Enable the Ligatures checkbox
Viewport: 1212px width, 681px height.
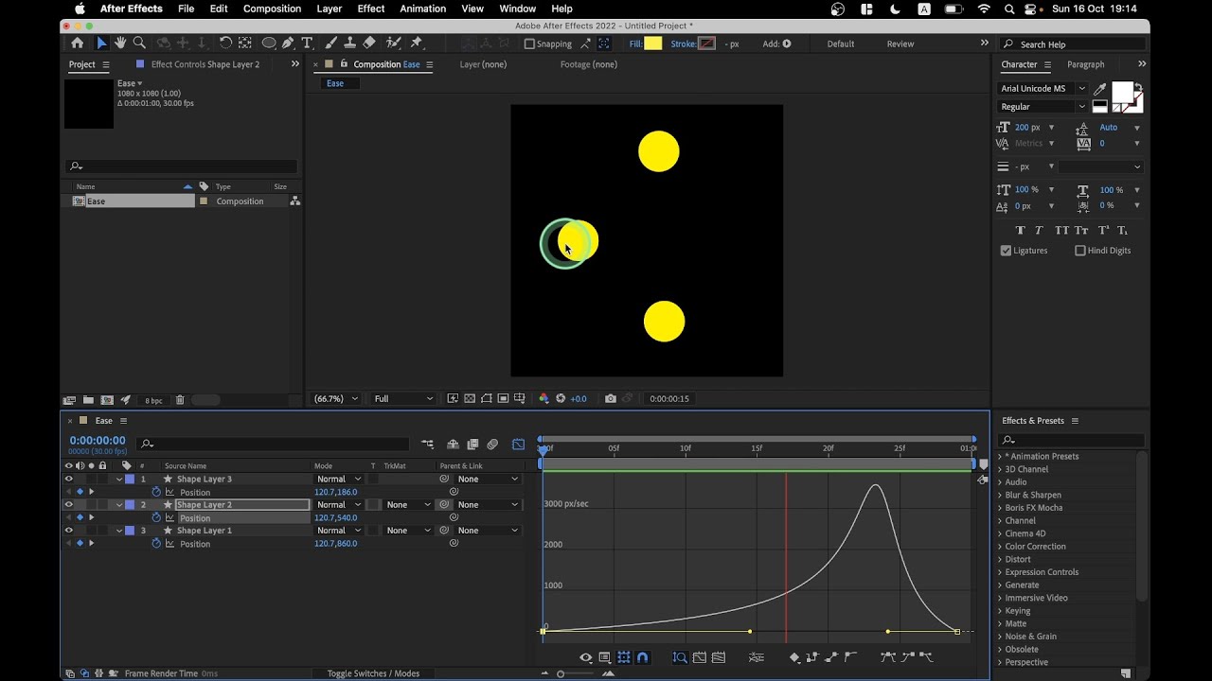(1006, 251)
